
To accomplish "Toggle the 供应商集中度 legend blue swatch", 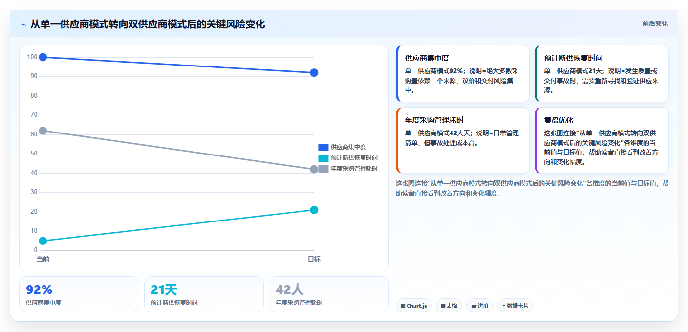I will 323,147.
